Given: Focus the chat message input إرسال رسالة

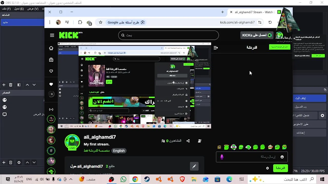Looking at the screenshot, I should pyautogui.click(x=252, y=157).
